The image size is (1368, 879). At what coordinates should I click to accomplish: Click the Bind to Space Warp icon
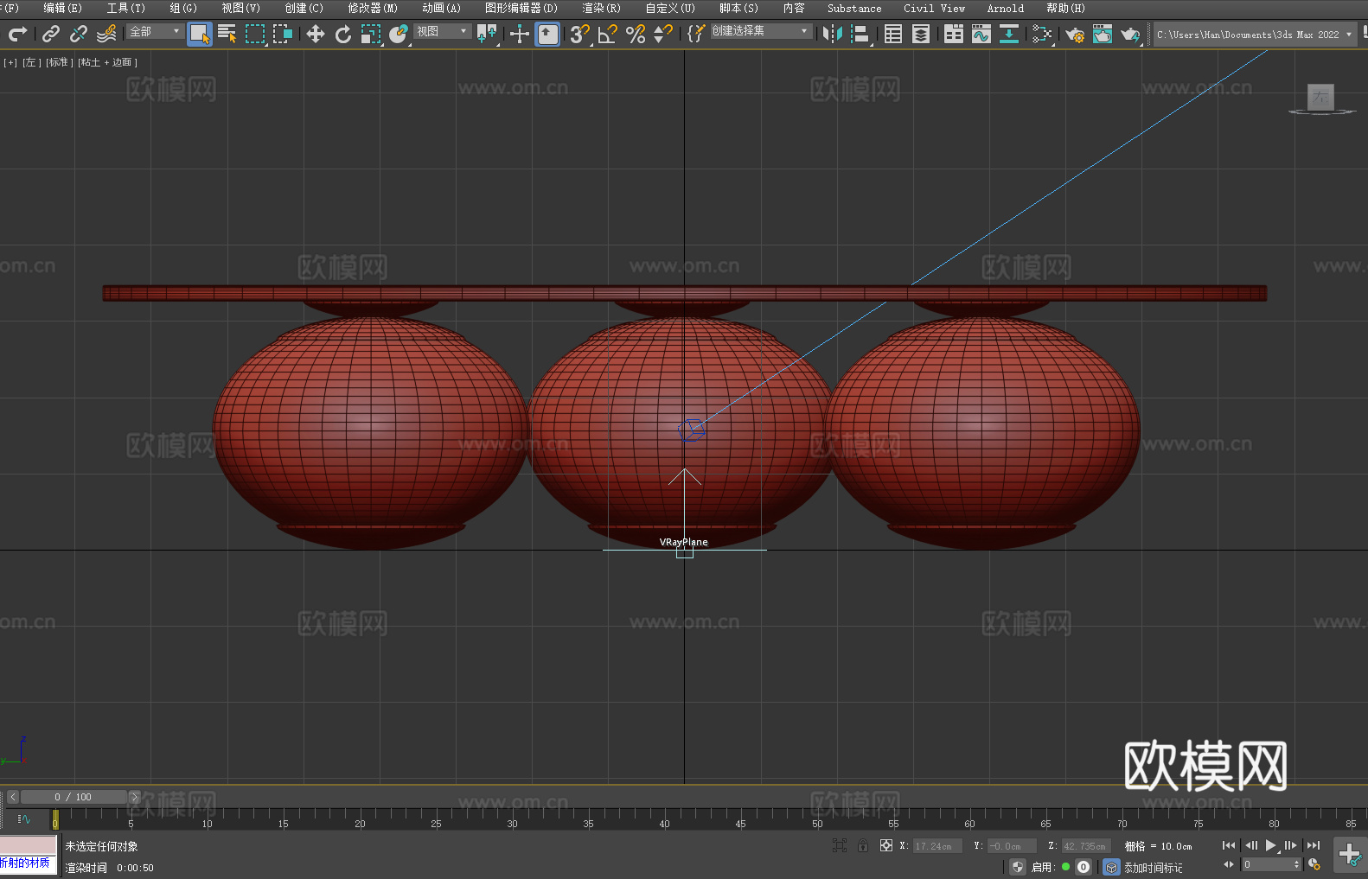(106, 34)
